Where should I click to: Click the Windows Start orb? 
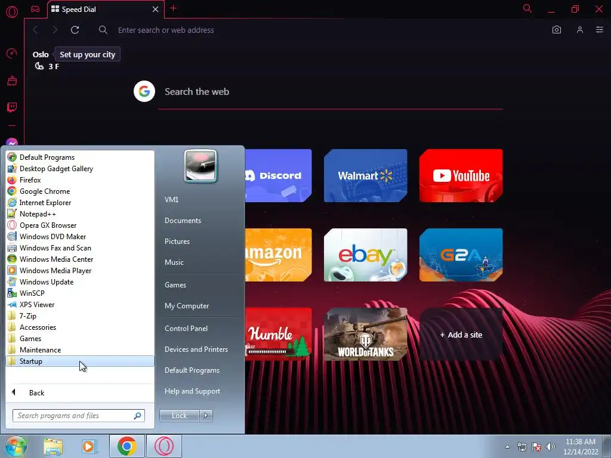tap(15, 446)
